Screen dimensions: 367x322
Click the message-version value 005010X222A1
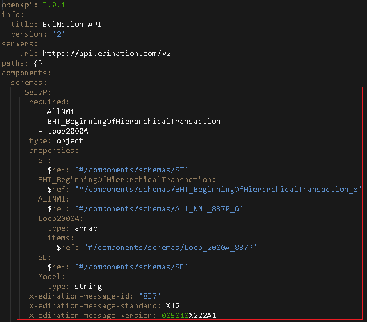(x=189, y=316)
